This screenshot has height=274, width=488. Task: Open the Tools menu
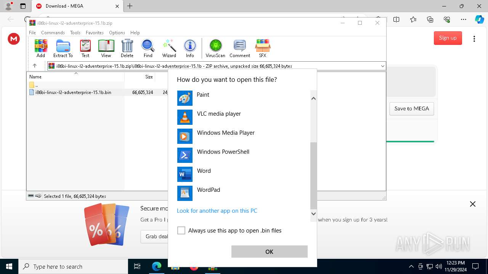click(75, 33)
